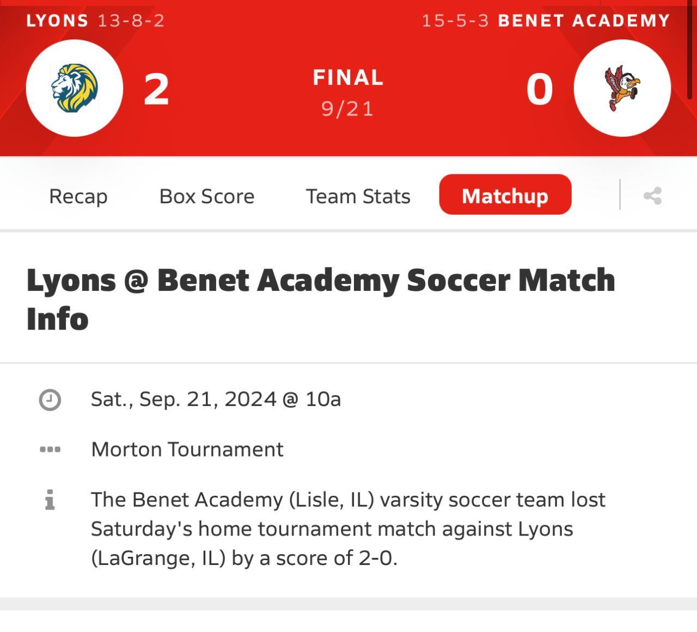Screen dimensions: 697x632
Task: Click the Sat., Sep. 21, 2024 date line
Action: 216,399
